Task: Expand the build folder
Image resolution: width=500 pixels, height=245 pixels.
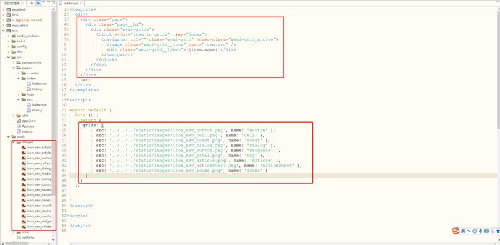Action: tap(9, 41)
